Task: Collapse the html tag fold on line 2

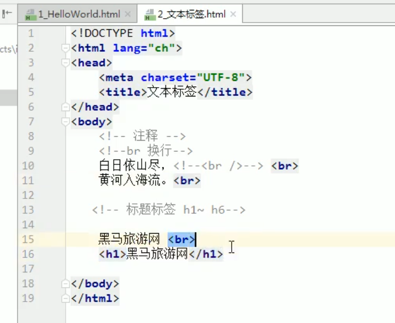Action: click(65, 48)
